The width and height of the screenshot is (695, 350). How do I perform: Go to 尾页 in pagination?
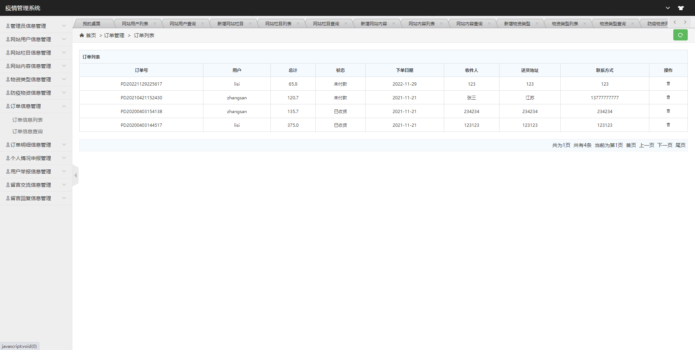click(681, 145)
